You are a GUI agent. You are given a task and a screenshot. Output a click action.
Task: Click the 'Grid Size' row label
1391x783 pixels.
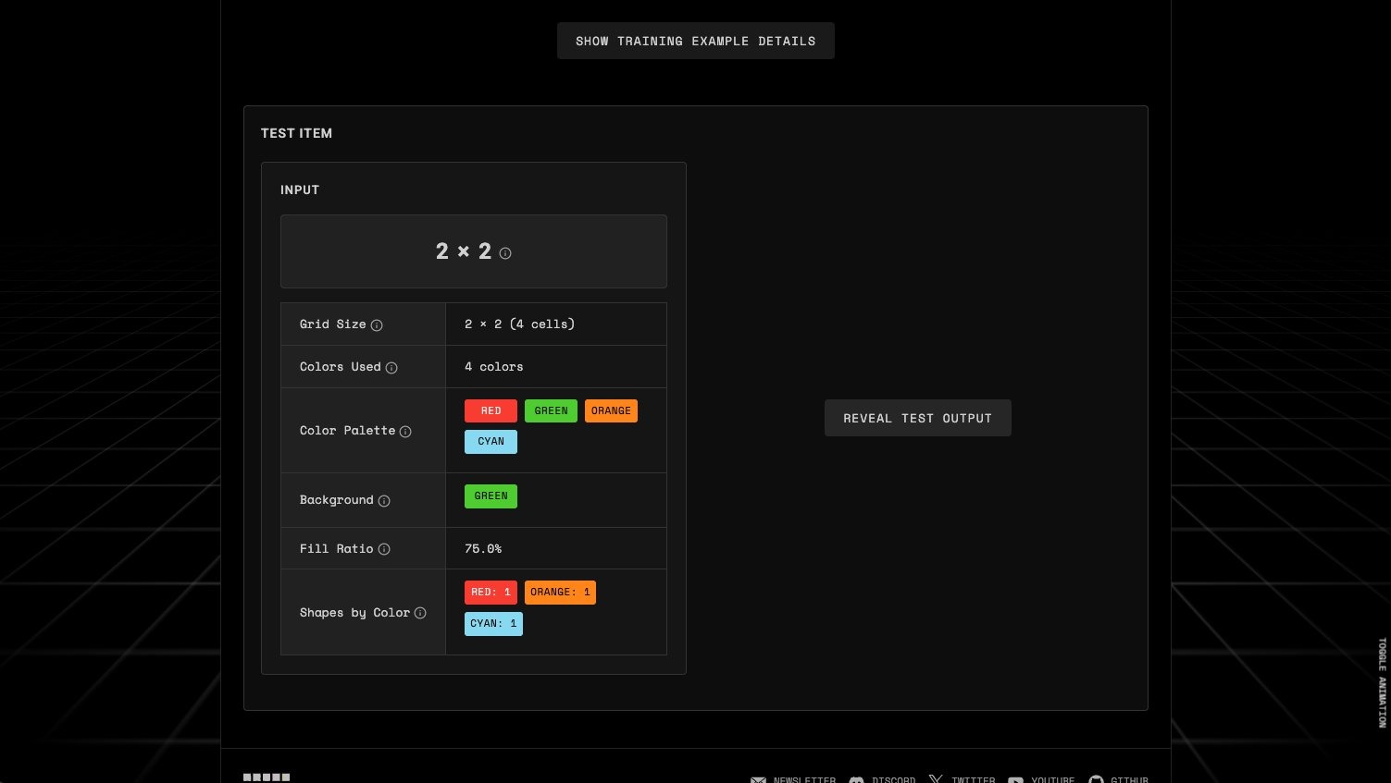pyautogui.click(x=332, y=324)
